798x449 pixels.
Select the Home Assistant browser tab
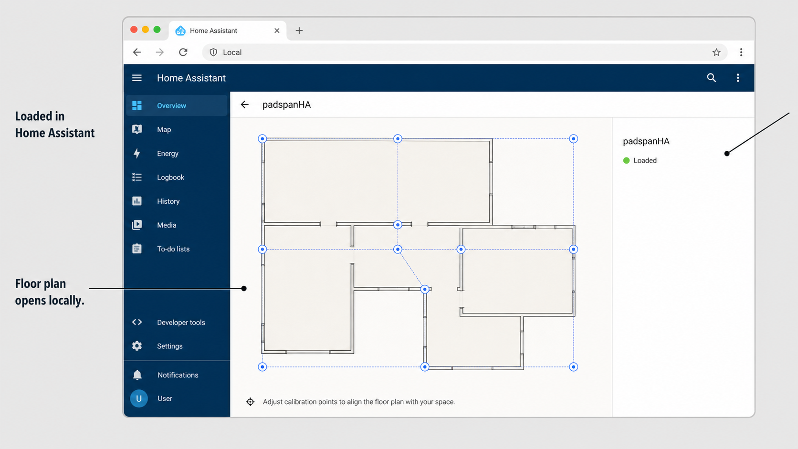pyautogui.click(x=228, y=31)
